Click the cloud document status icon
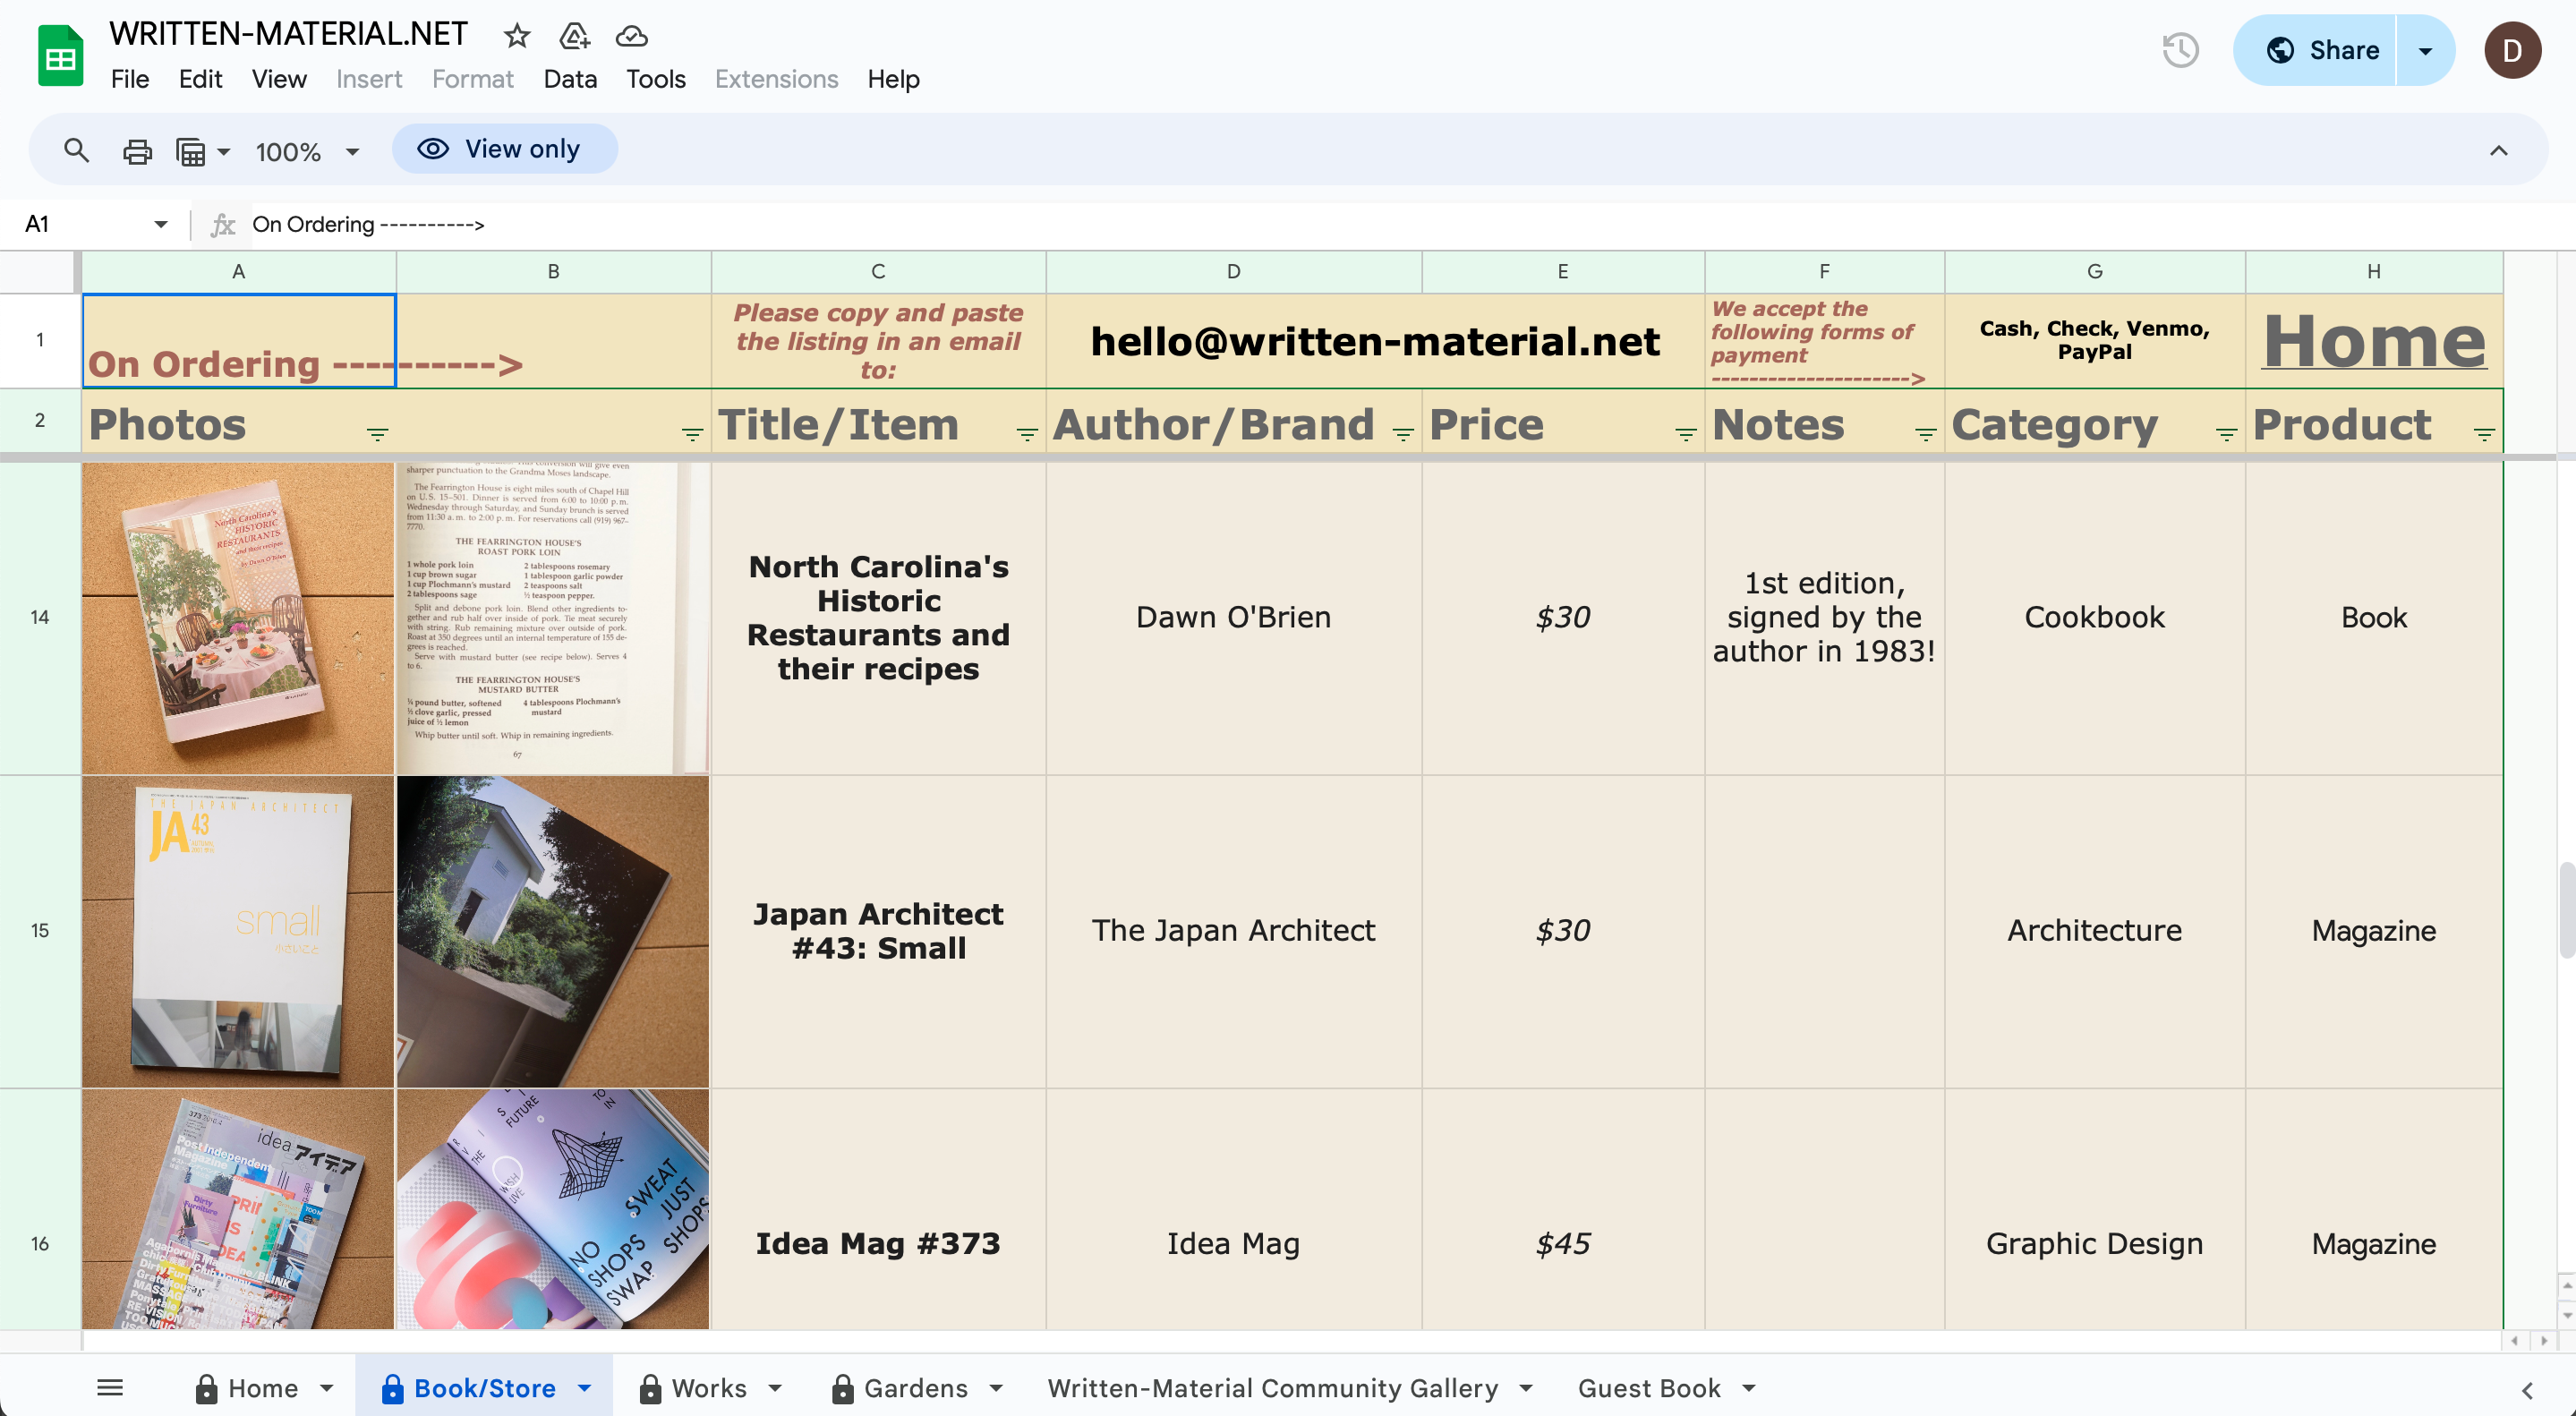Viewport: 2576px width, 1416px height. [x=631, y=36]
